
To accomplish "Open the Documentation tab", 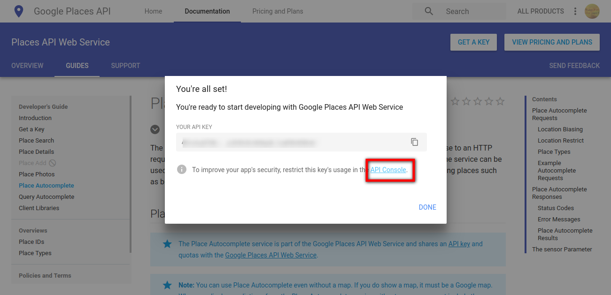I will [207, 11].
